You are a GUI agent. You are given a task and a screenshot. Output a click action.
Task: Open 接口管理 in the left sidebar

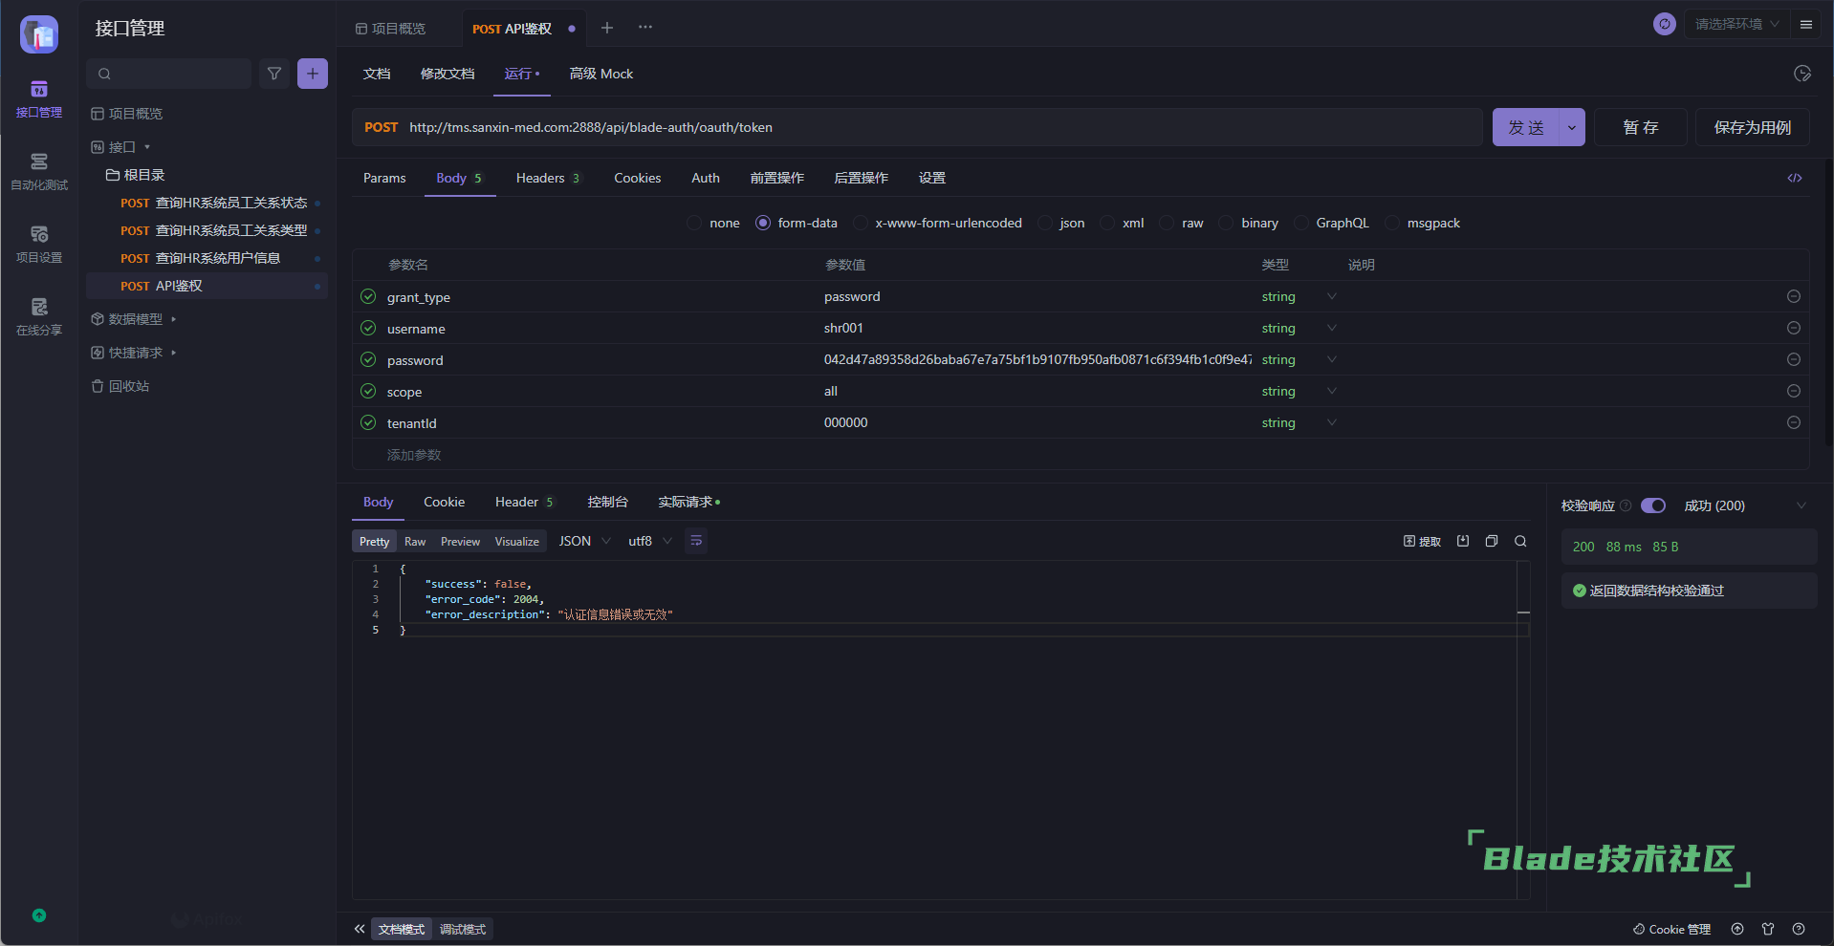coord(38,99)
